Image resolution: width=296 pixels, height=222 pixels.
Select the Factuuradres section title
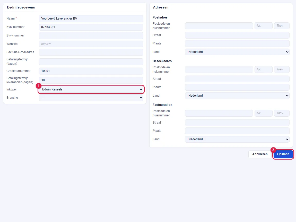[x=162, y=105]
